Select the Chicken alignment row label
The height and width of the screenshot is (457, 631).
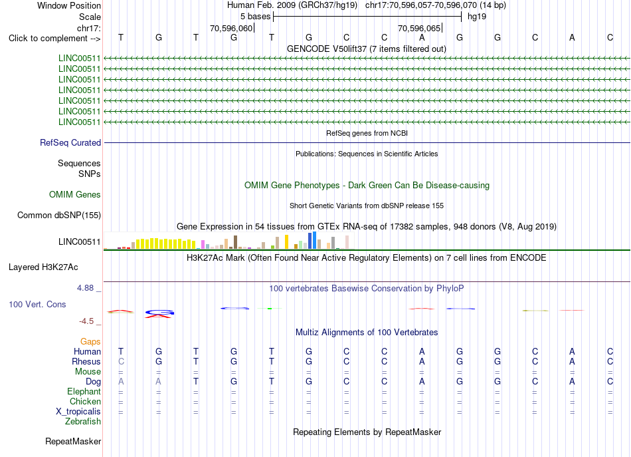pyautogui.click(x=85, y=401)
